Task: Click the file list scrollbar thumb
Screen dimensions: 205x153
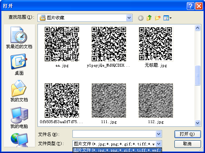Action: click(197, 75)
